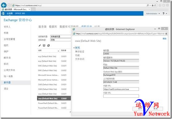Select Permissions in left navigation
172x119 pixels.
pos(6,33)
